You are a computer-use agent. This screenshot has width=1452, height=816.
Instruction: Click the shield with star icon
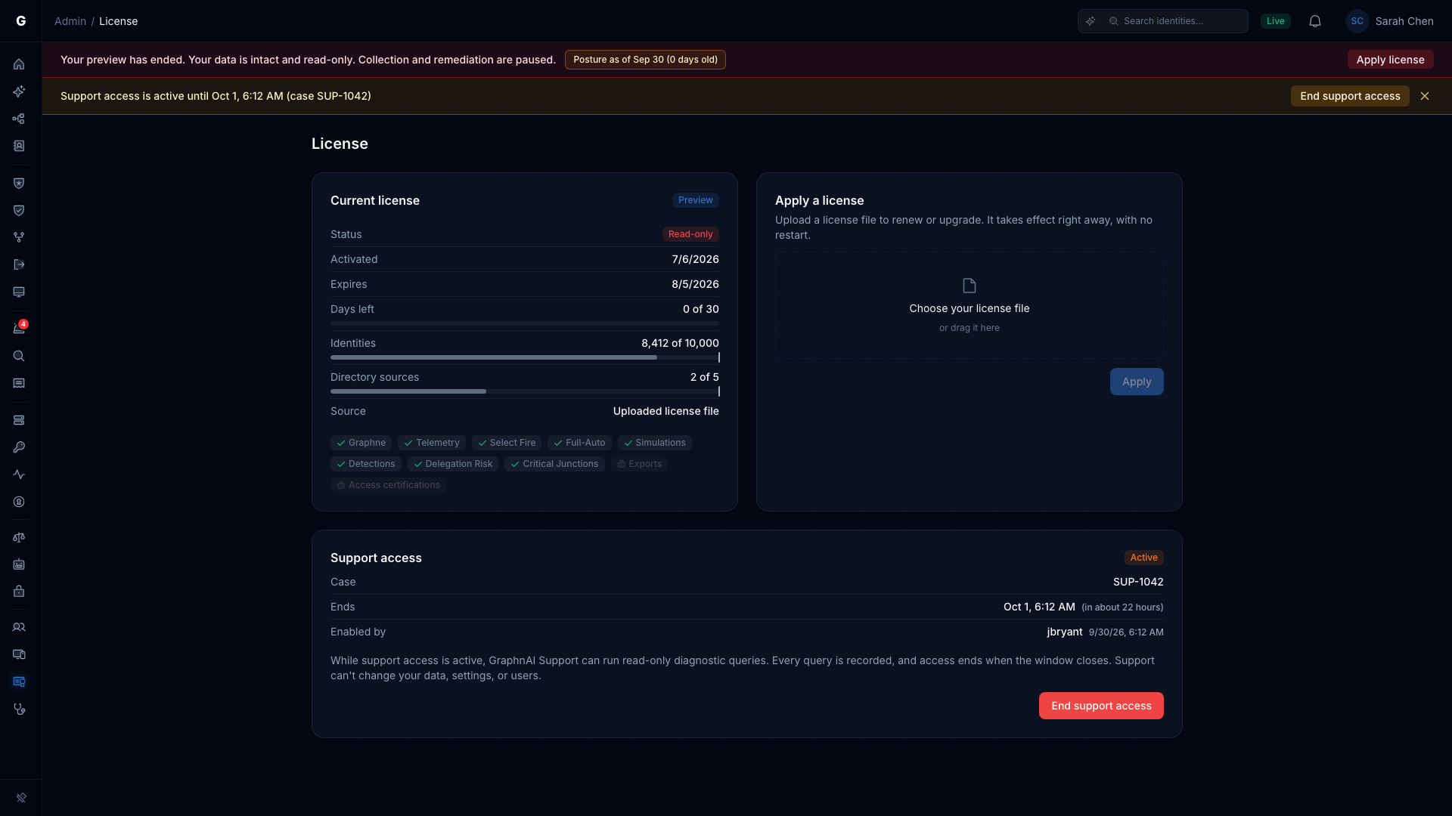click(x=19, y=183)
